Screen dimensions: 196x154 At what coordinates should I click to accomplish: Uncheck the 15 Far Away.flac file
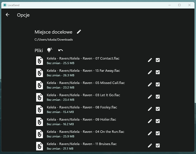158,72
